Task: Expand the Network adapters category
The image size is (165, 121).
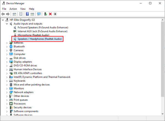Action: coord(7,92)
